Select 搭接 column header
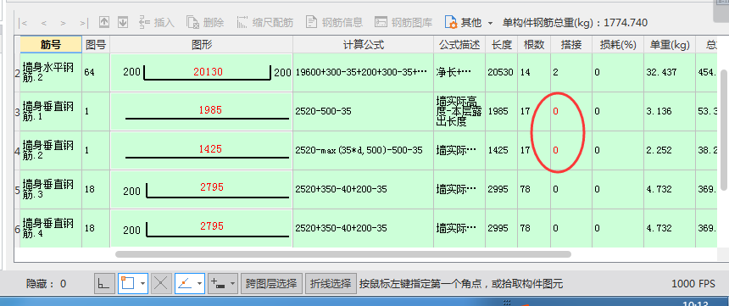 [x=571, y=45]
